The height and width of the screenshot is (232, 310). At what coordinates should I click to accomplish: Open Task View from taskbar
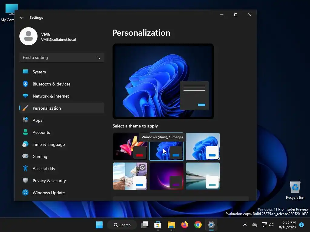coord(145,225)
